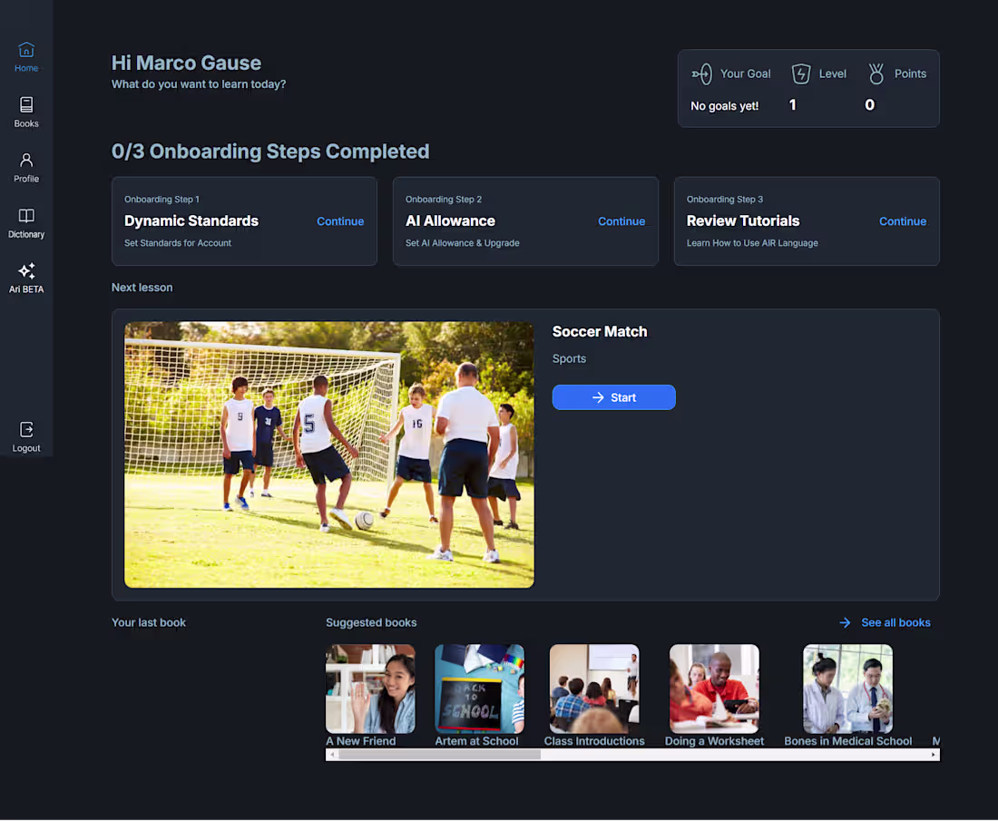998x821 pixels.
Task: Click the Points icon in the stats bar
Action: pos(876,73)
